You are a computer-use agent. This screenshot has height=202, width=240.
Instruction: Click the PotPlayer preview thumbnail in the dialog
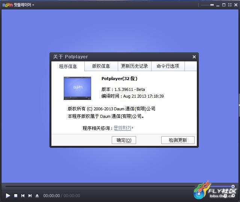click(x=78, y=88)
